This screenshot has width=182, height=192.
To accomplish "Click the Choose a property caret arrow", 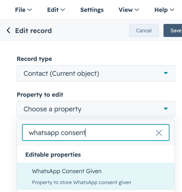I will click(166, 109).
